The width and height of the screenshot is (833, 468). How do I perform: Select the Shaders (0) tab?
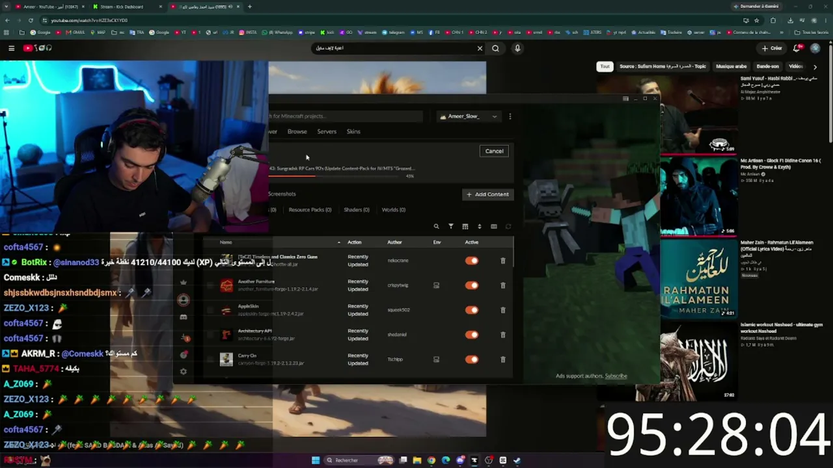pos(357,210)
